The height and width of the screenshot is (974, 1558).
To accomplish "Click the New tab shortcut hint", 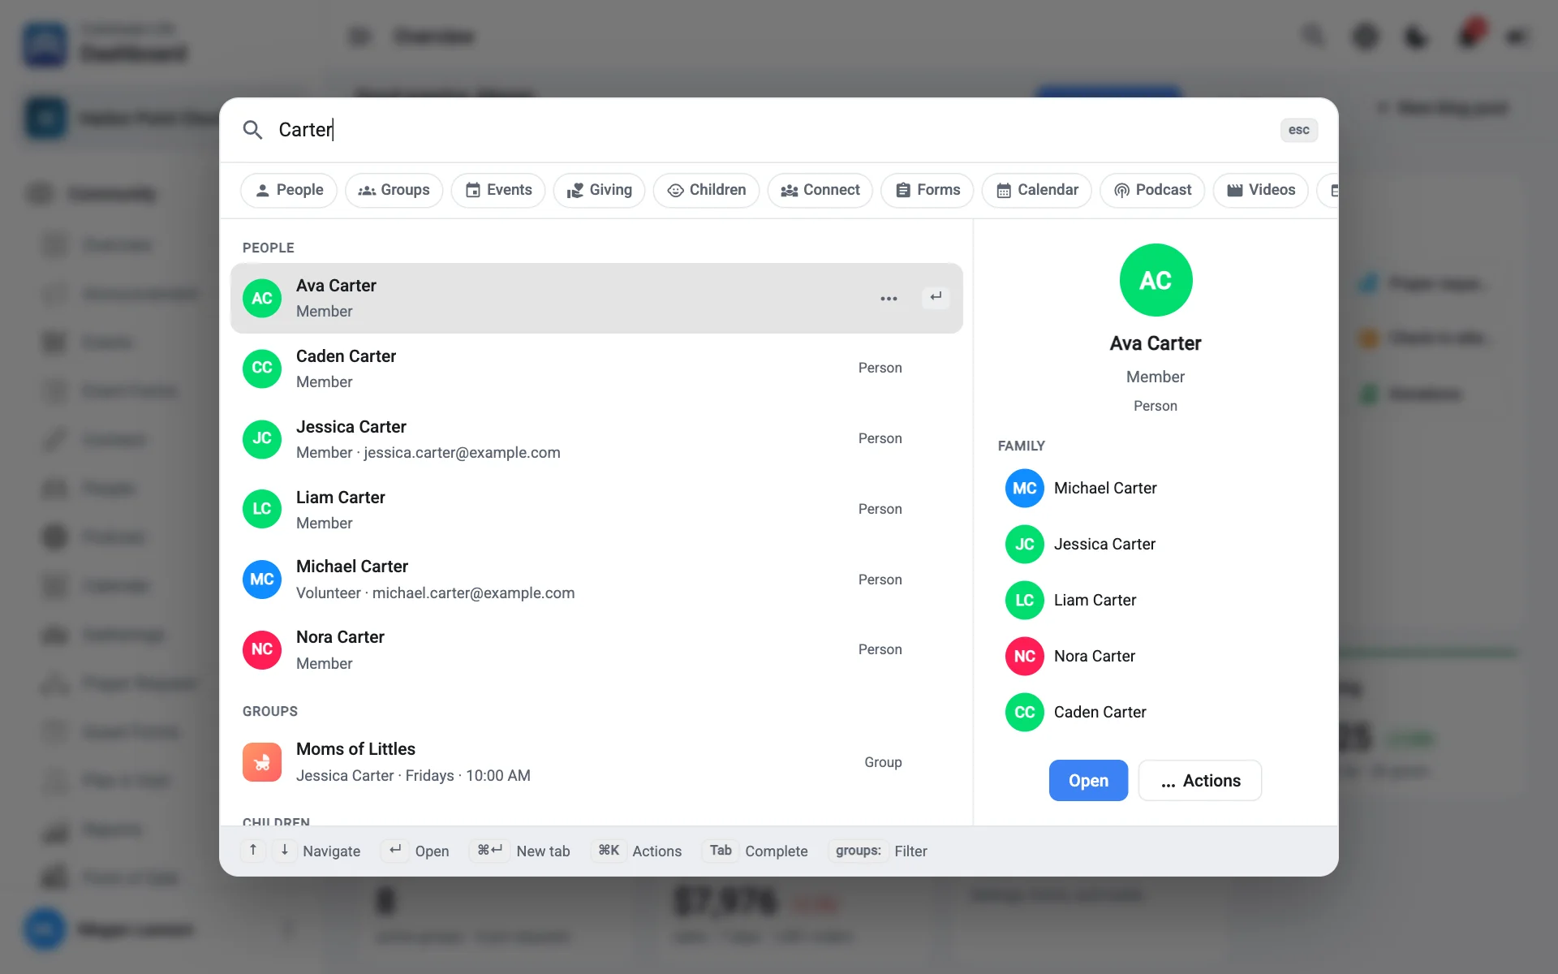I will (520, 851).
